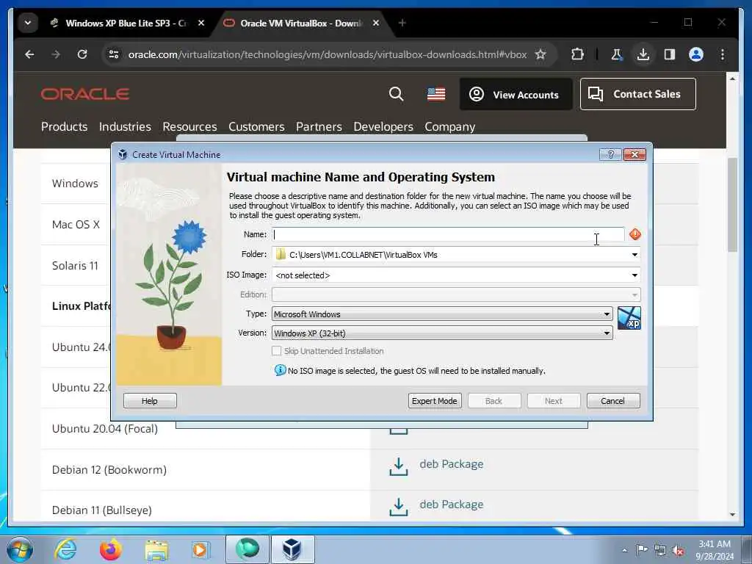Open the Partners menu
752x564 pixels.
319,126
